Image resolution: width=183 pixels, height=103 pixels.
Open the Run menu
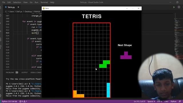pyautogui.click(x=36, y=2)
